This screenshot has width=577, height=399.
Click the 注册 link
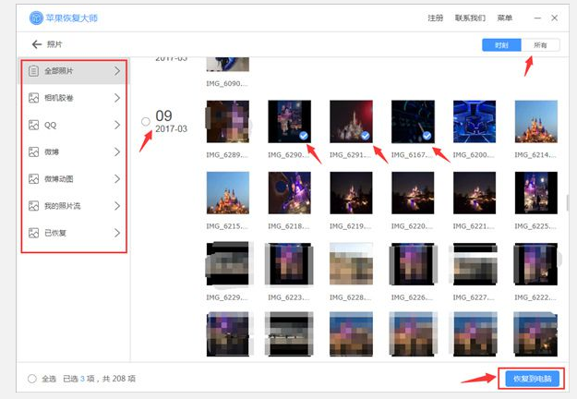(436, 18)
